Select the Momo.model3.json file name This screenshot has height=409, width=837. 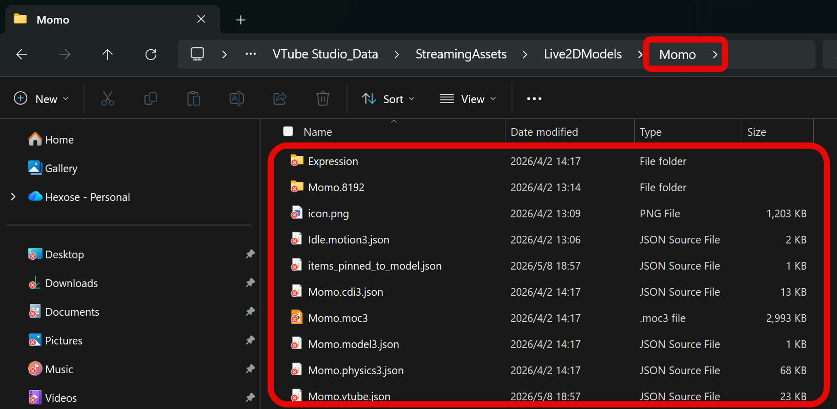click(x=354, y=344)
